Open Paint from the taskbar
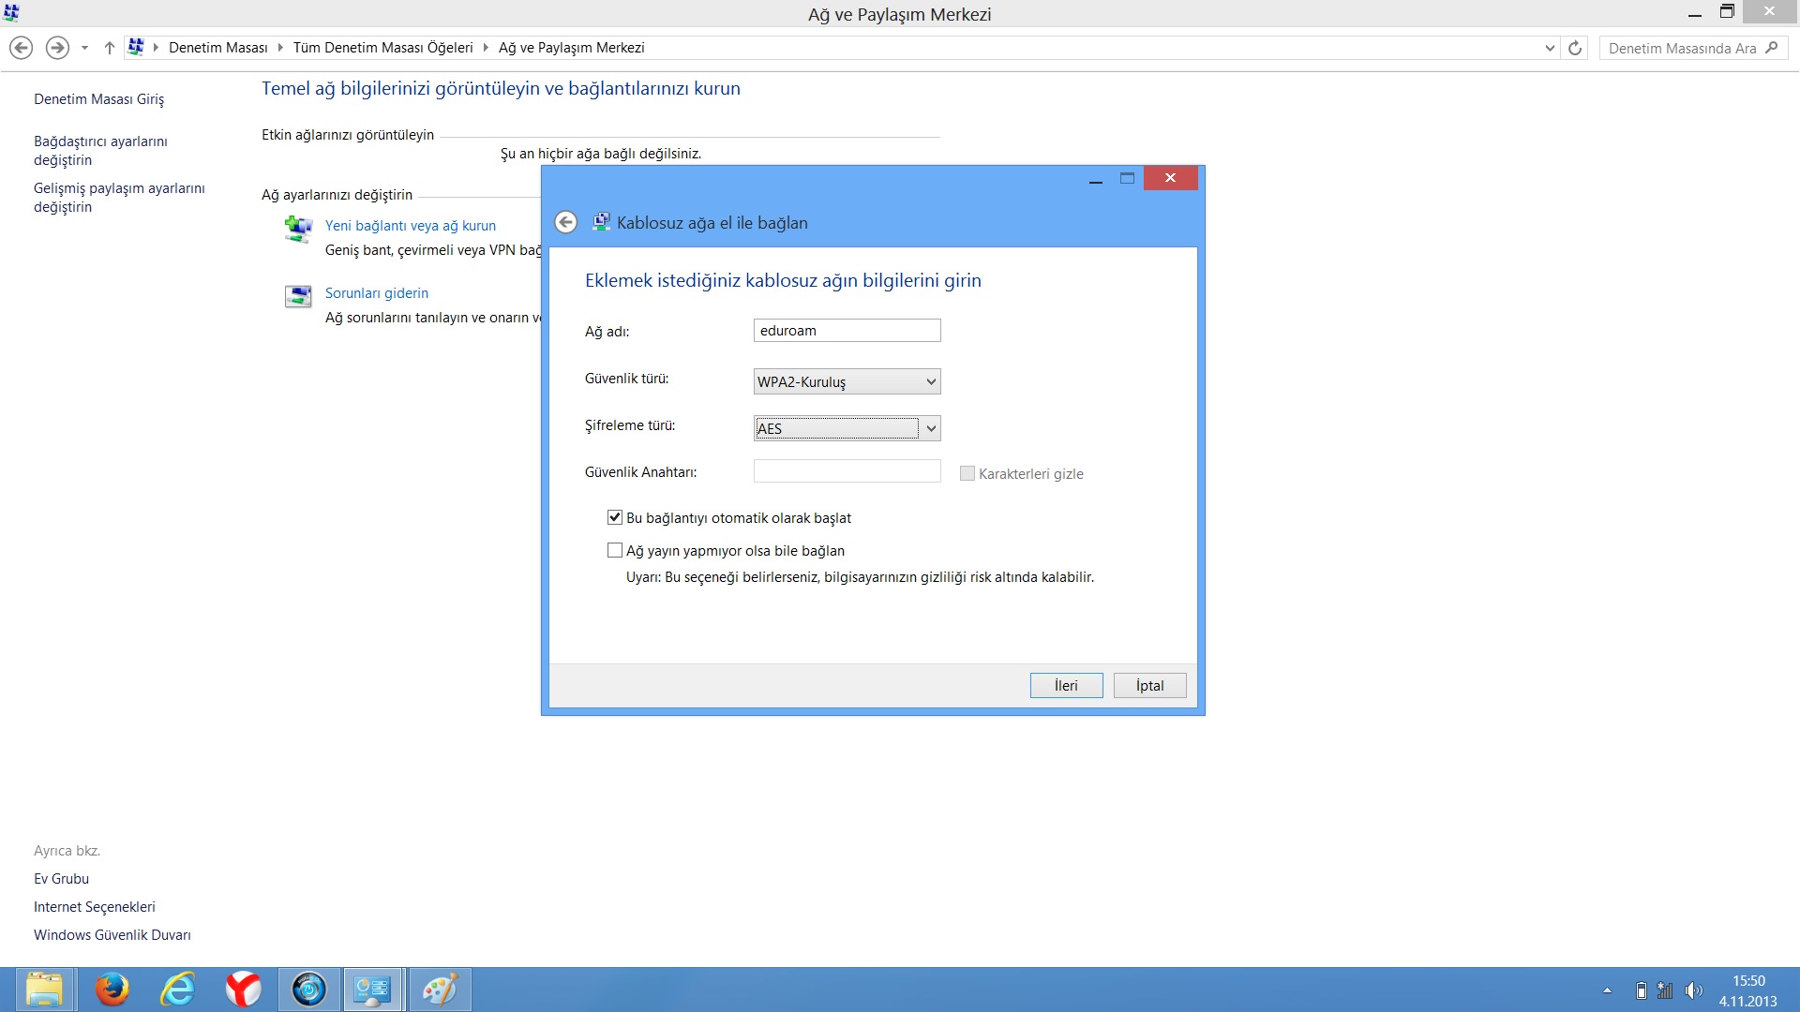The width and height of the screenshot is (1800, 1012). point(440,990)
